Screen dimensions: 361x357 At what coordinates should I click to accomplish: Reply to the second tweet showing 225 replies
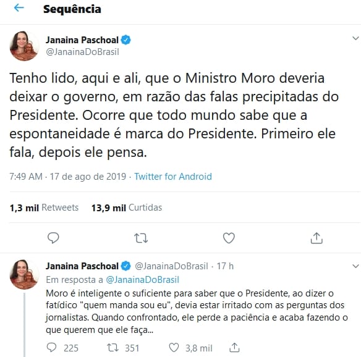51,348
